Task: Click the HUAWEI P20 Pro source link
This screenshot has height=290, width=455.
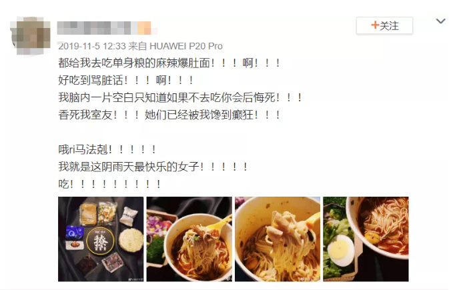Action: (x=186, y=46)
